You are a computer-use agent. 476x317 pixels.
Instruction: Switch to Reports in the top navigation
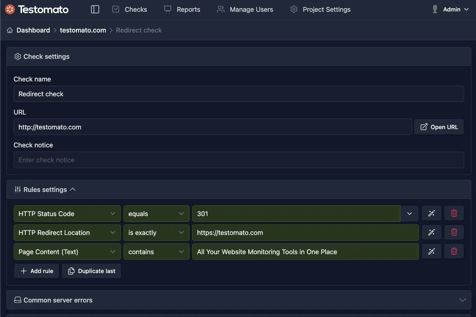coord(188,9)
